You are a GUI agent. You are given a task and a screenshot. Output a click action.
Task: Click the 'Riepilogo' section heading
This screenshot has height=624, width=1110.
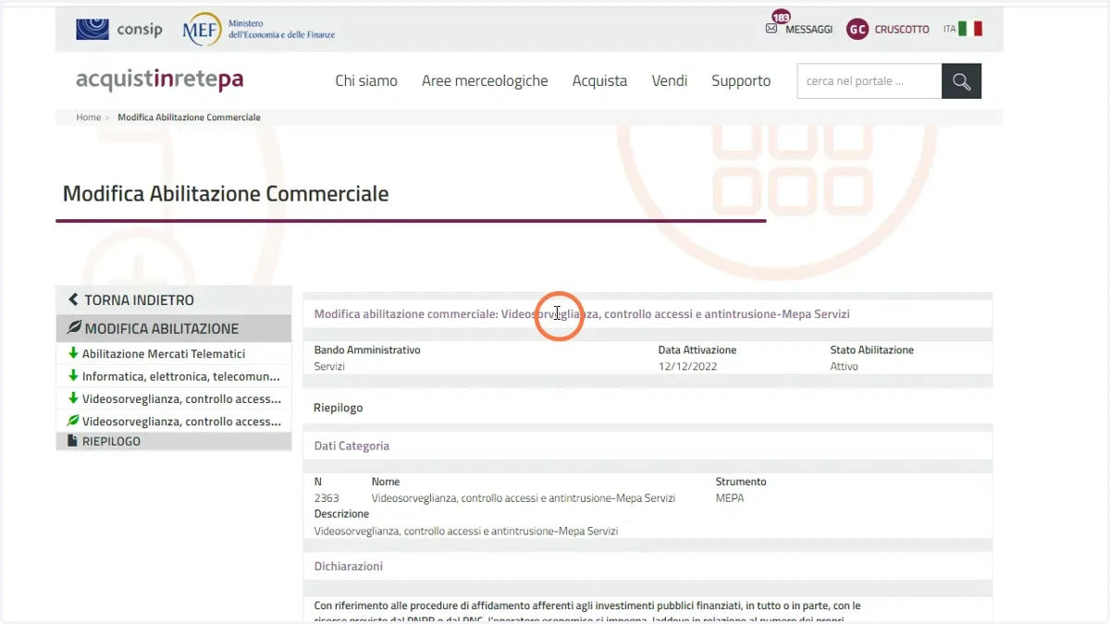[x=339, y=408]
